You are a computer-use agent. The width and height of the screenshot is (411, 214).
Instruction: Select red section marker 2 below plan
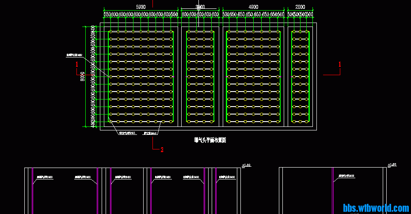162,150
